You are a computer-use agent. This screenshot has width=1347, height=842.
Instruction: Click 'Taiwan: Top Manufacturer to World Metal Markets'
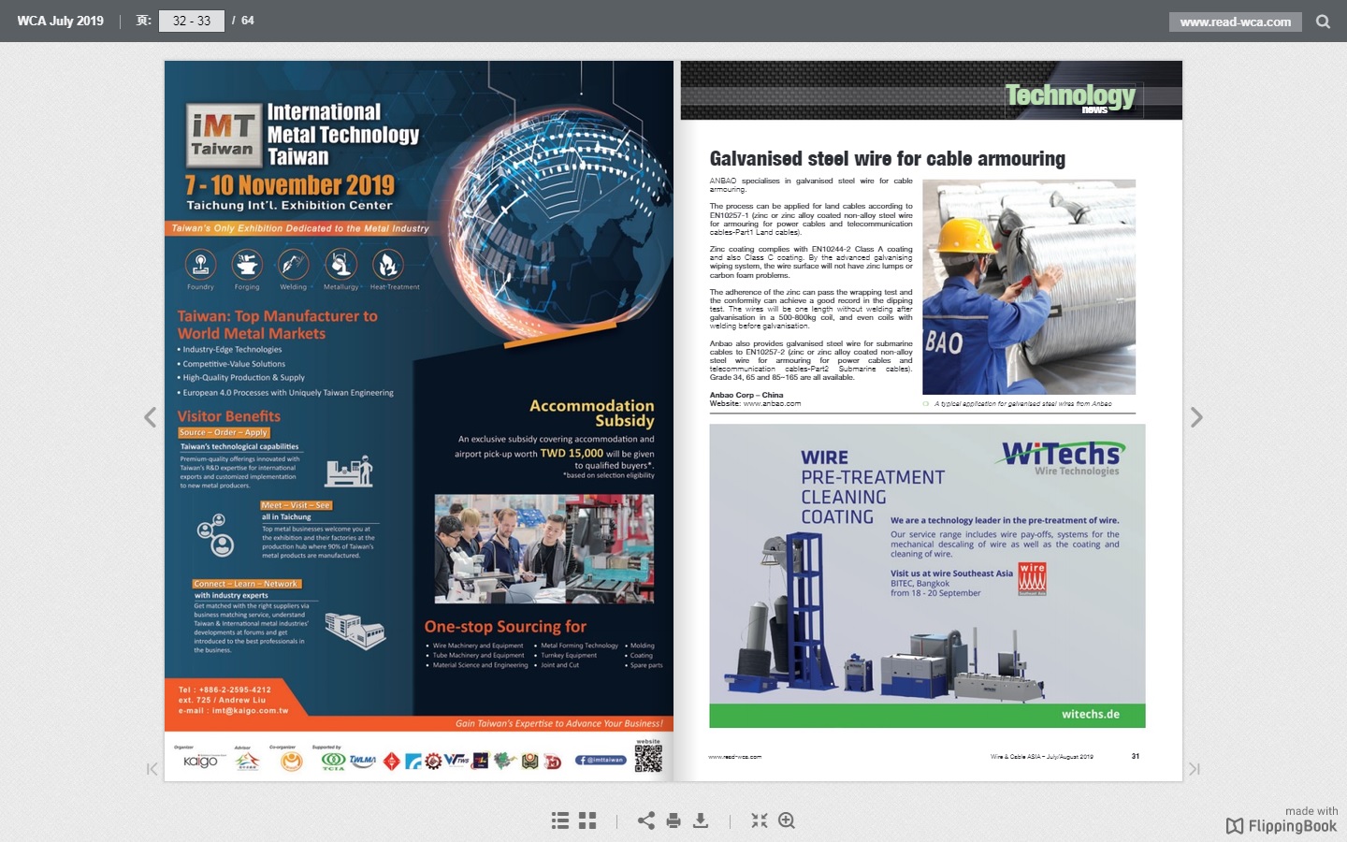(278, 325)
